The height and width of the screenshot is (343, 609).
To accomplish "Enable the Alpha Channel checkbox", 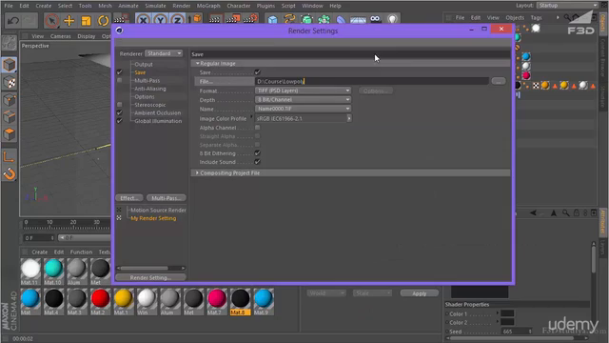I will click(x=258, y=128).
